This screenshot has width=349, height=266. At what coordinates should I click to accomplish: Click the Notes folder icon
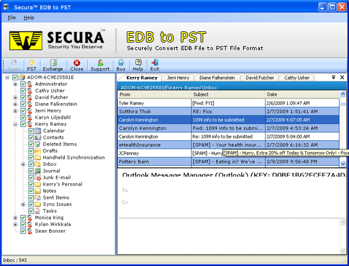(38, 191)
